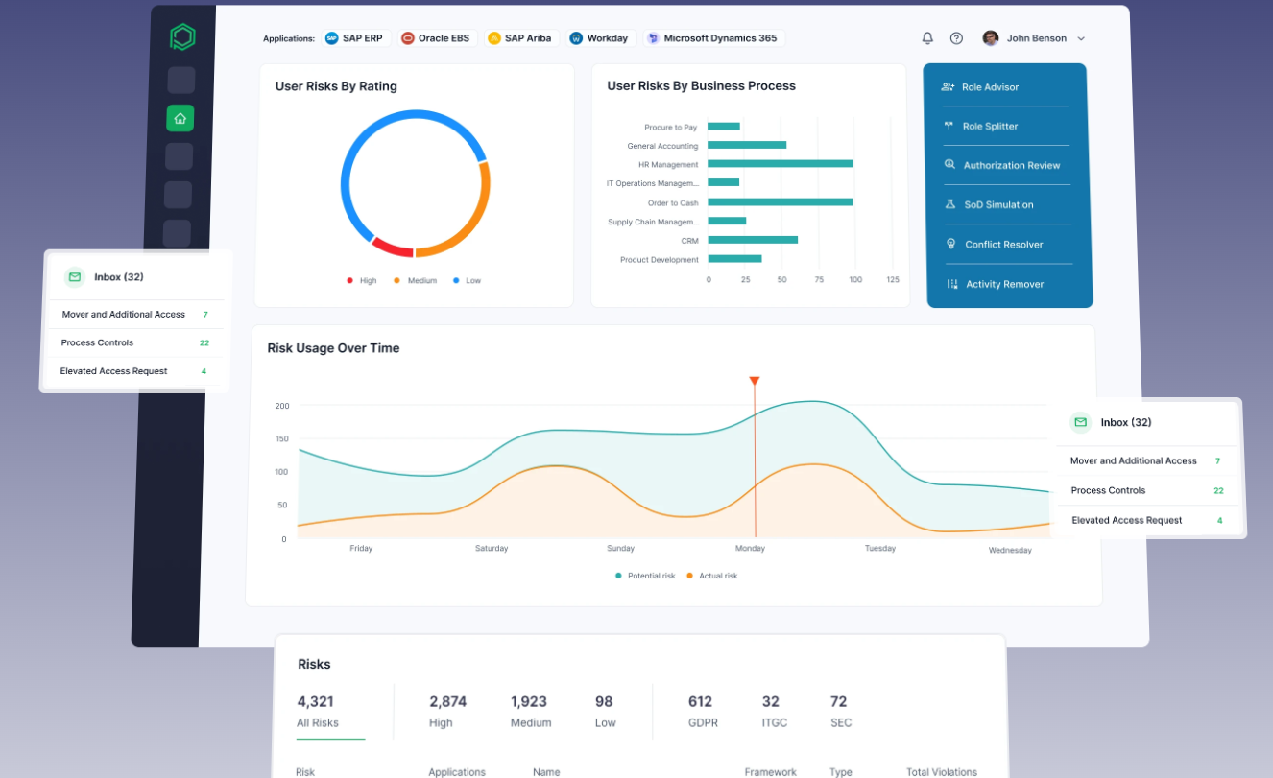Click the help question mark icon
This screenshot has height=778, width=1273.
(x=956, y=38)
